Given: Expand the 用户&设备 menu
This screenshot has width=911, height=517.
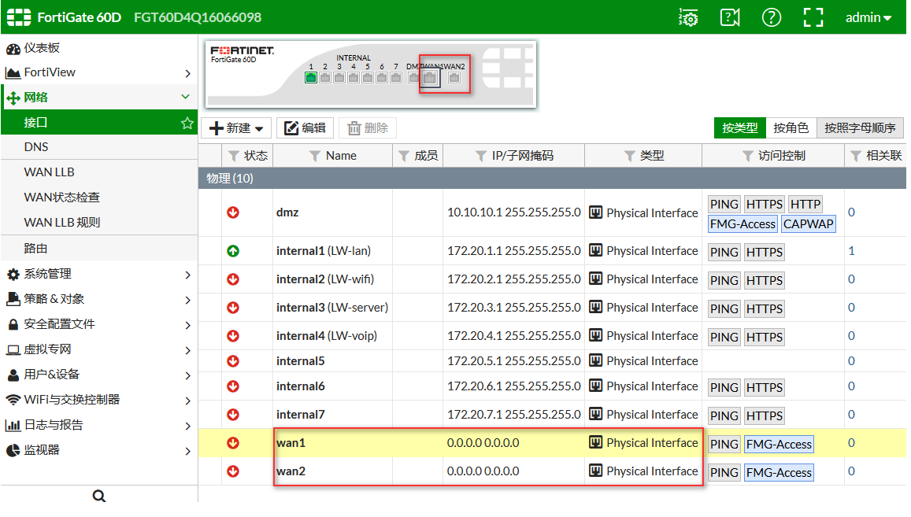Looking at the screenshot, I should (98, 374).
